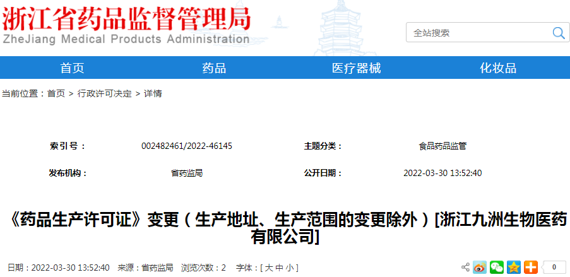Open the 首页 navigation tab
The width and height of the screenshot is (570, 277).
tap(72, 68)
